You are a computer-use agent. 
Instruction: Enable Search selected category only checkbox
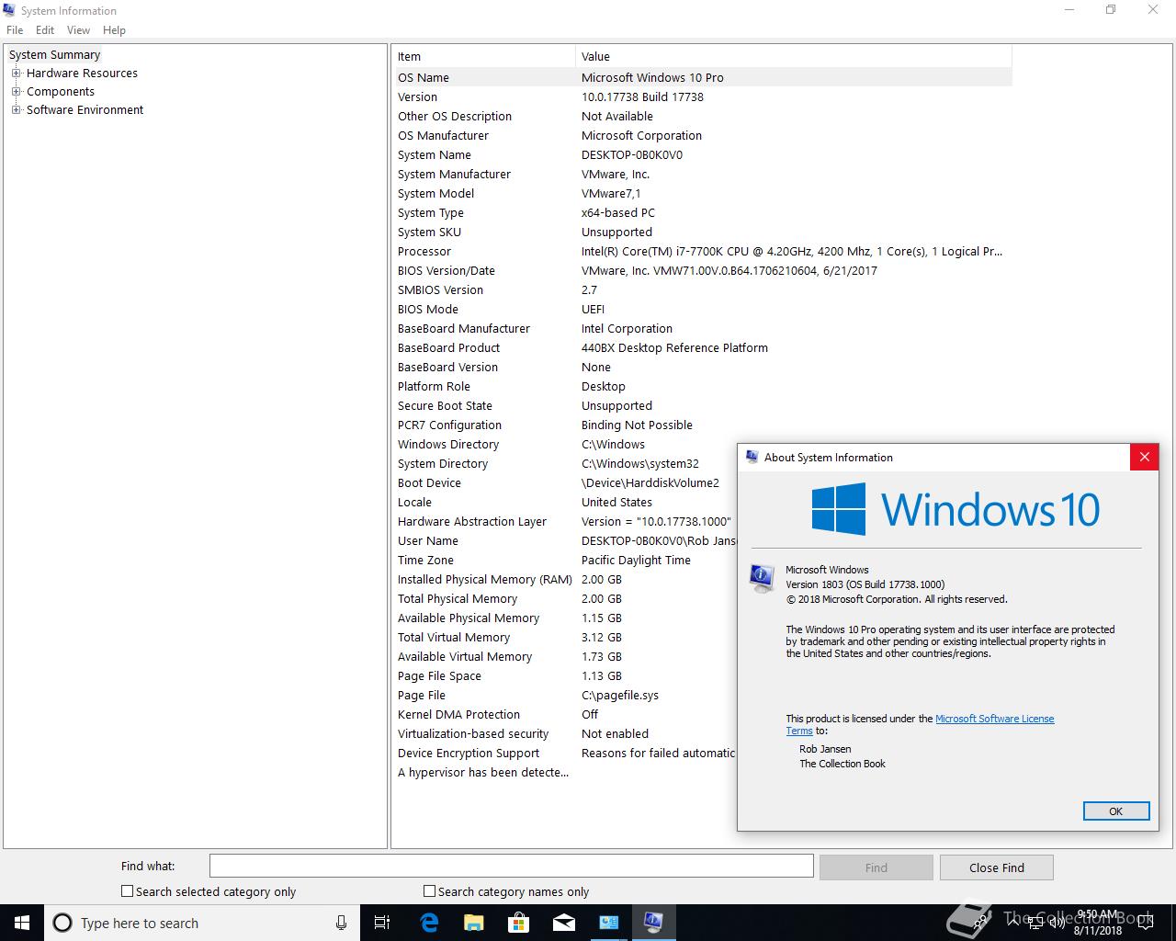pyautogui.click(x=128, y=890)
